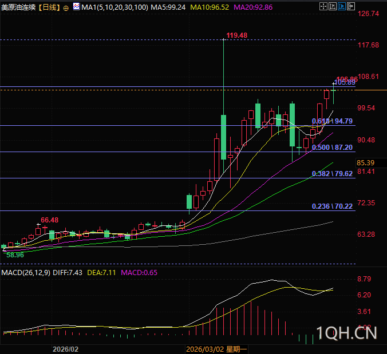This screenshot has height=354, width=387.
Task: Click the 0.500 \ 87.20 Fibonacci label
Action: (332, 148)
